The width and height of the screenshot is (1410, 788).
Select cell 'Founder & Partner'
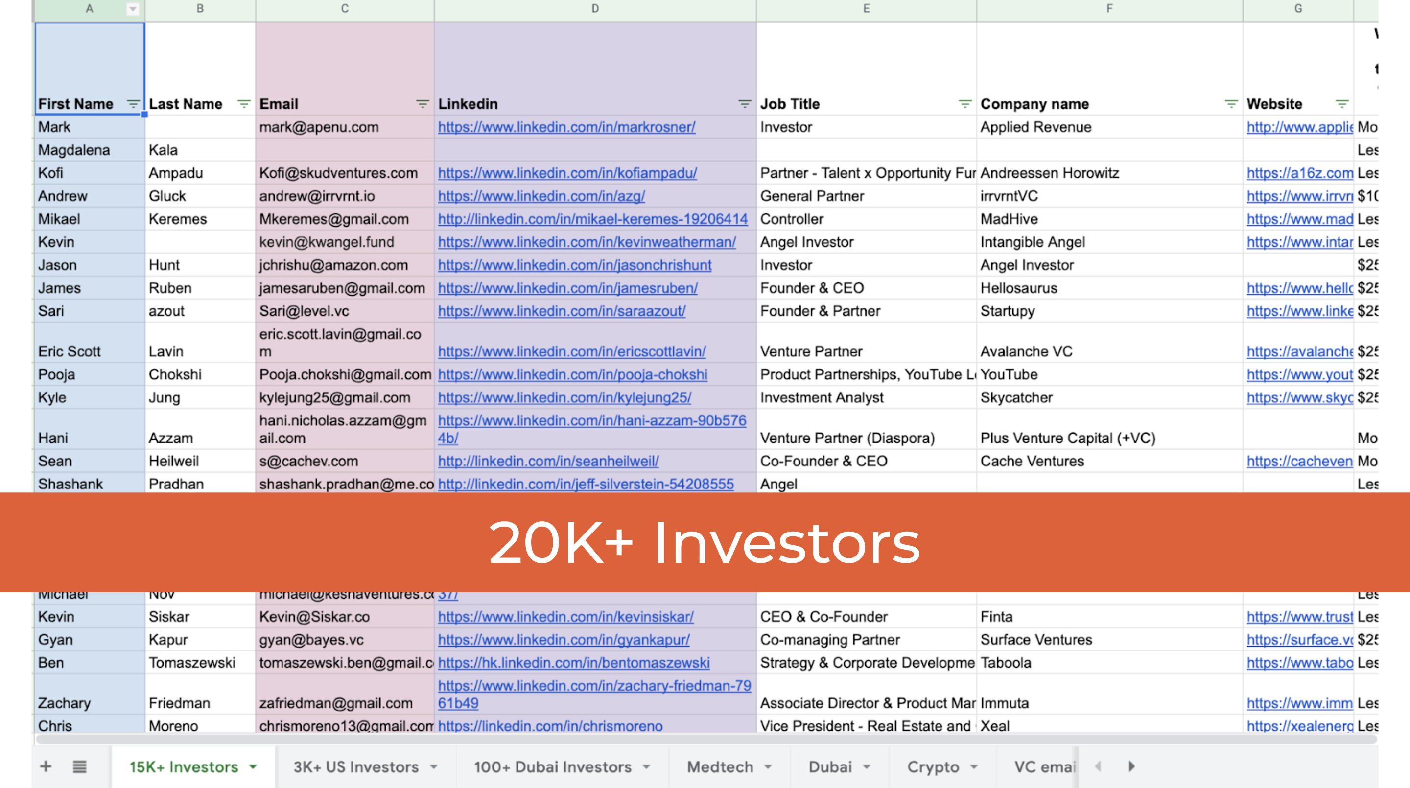coord(867,311)
